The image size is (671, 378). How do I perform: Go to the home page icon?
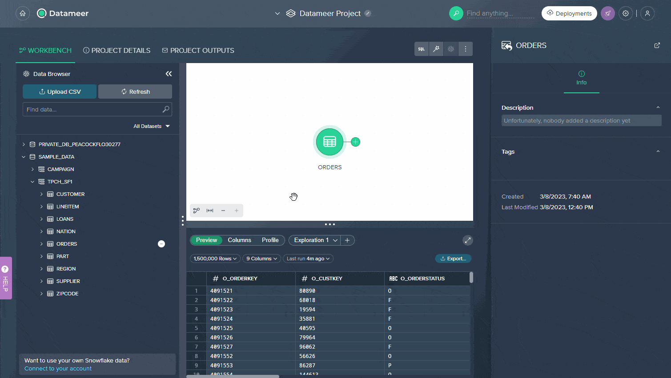pyautogui.click(x=23, y=13)
